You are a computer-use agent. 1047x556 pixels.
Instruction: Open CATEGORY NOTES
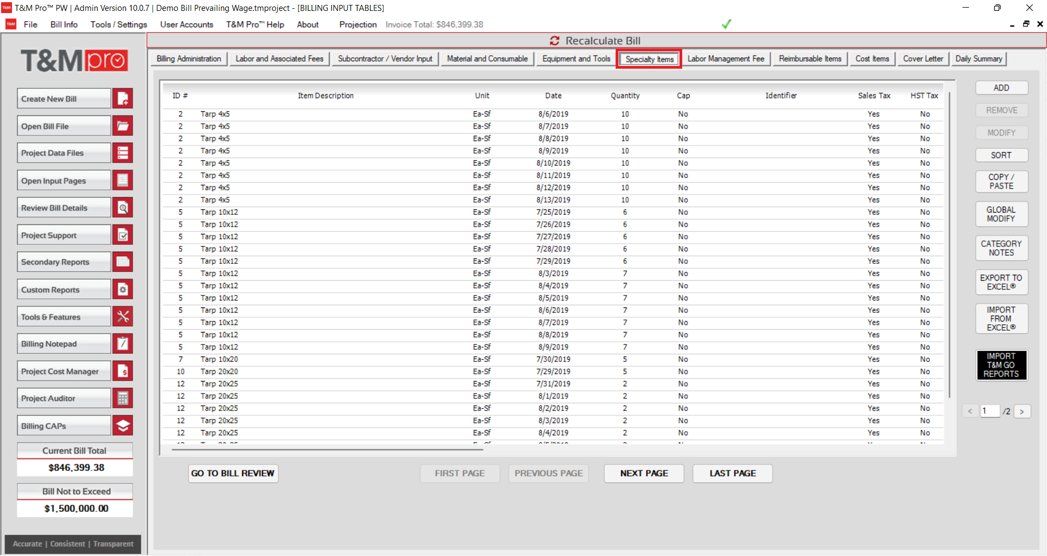click(x=1001, y=248)
